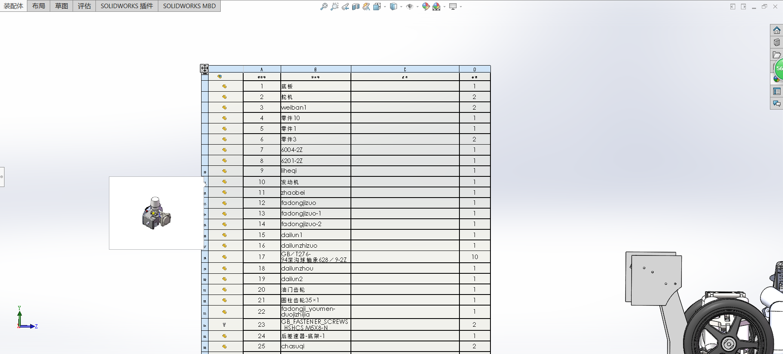Viewport: 783px width, 354px height.
Task: Click the assembly preview thumbnail
Action: coord(156,213)
